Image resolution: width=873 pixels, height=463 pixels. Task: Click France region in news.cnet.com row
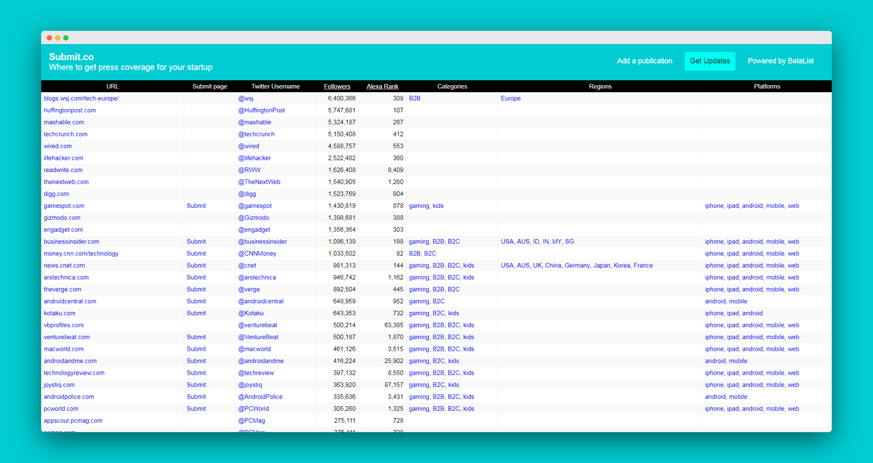click(x=643, y=266)
